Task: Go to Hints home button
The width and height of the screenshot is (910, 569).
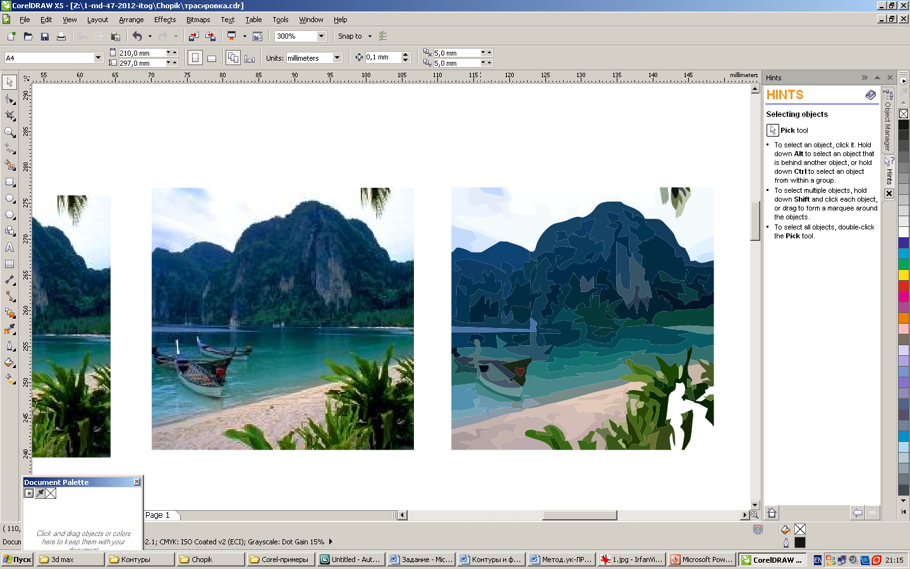Action: pyautogui.click(x=772, y=513)
